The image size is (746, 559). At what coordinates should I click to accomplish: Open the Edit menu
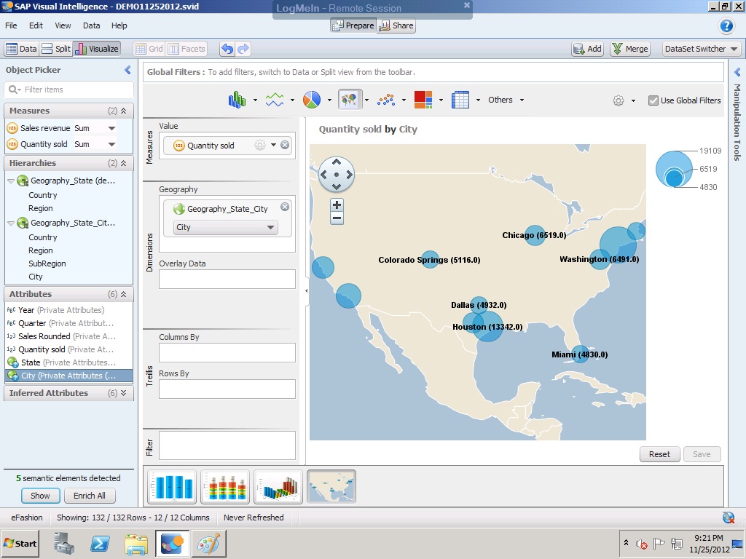pos(36,25)
